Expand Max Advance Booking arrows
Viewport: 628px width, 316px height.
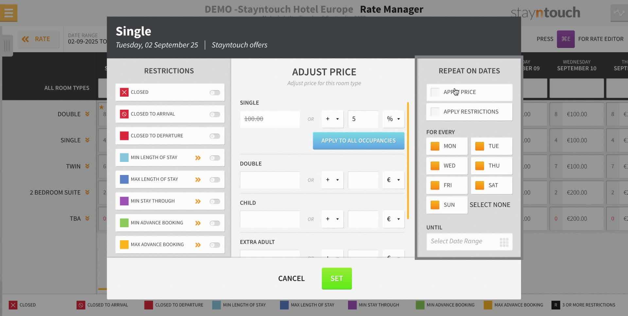tap(198, 245)
